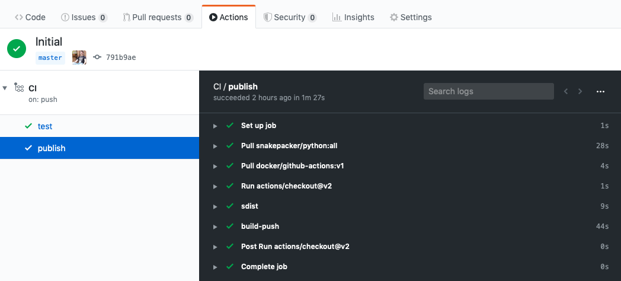This screenshot has width=621, height=281.
Task: Click the commit author avatar
Action: 79,58
